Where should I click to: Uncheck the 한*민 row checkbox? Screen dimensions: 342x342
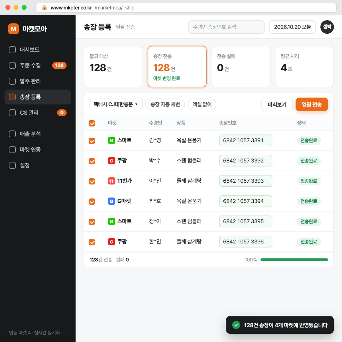pyautogui.click(x=92, y=242)
